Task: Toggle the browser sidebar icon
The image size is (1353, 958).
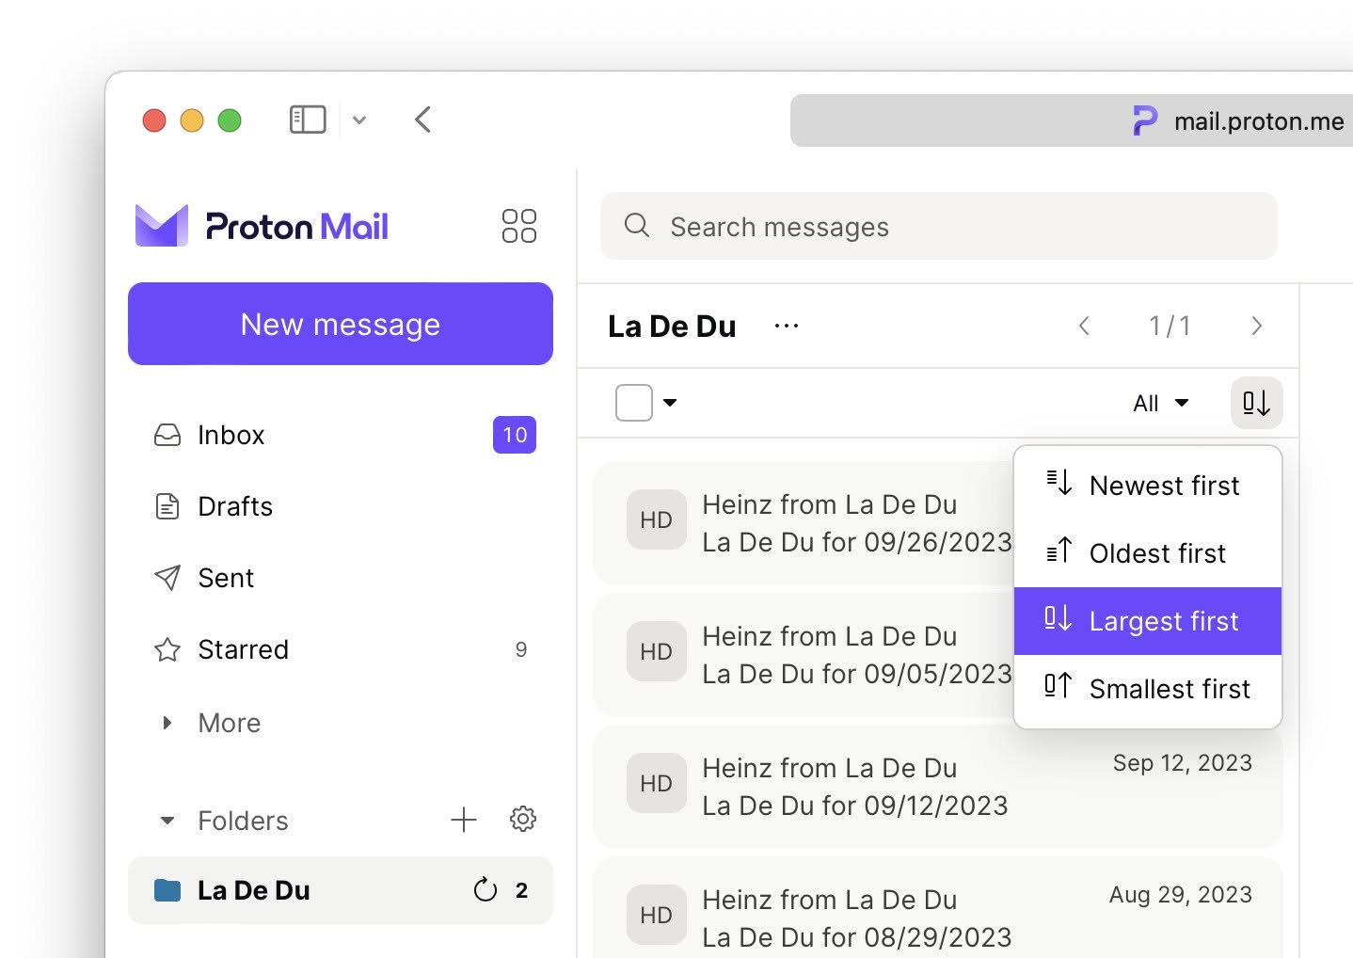Action: [x=308, y=120]
